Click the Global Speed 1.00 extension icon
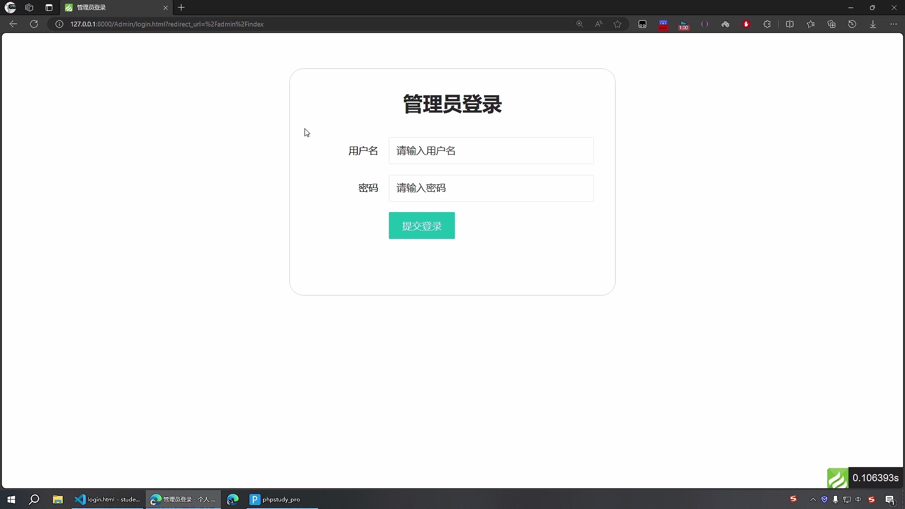This screenshot has height=509, width=905. coord(683,24)
